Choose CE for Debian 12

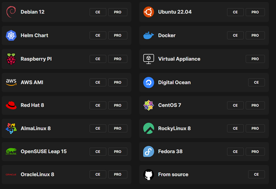[x=98, y=12]
